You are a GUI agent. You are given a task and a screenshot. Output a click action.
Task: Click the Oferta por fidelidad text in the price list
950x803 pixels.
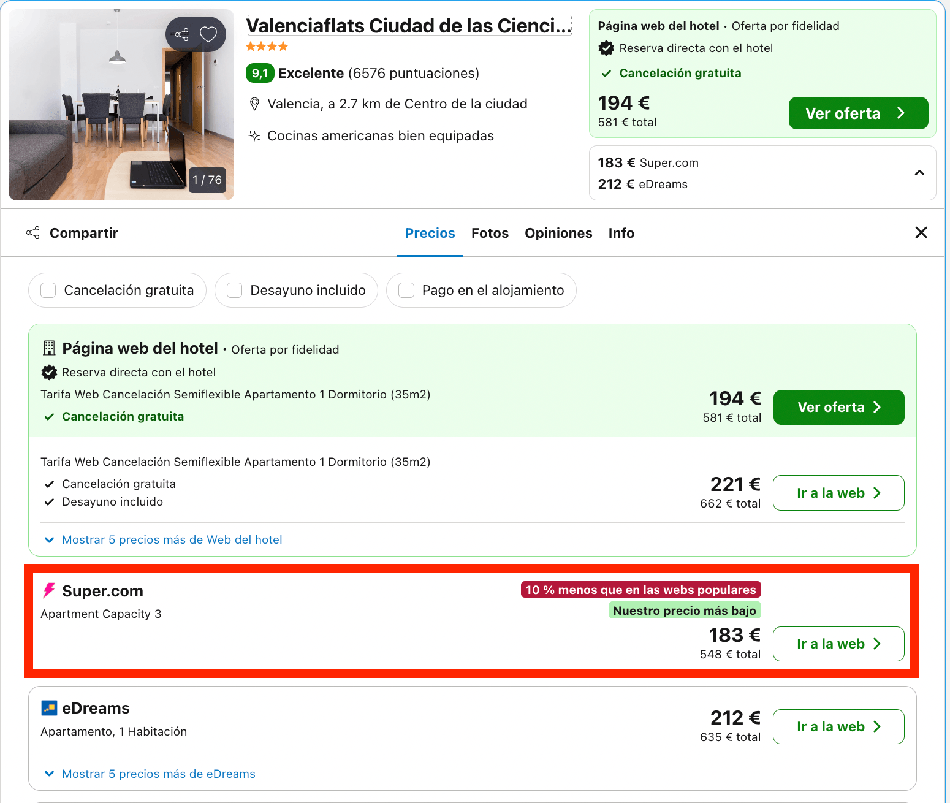(x=285, y=350)
